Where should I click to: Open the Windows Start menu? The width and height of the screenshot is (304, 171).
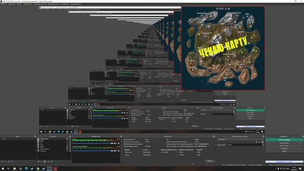click(x=3, y=169)
